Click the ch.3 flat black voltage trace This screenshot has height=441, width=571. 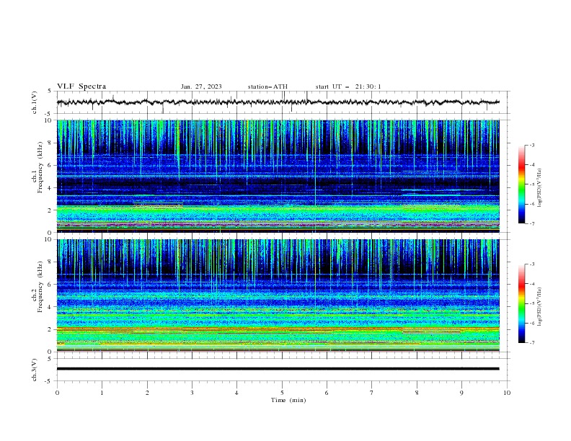278,369
